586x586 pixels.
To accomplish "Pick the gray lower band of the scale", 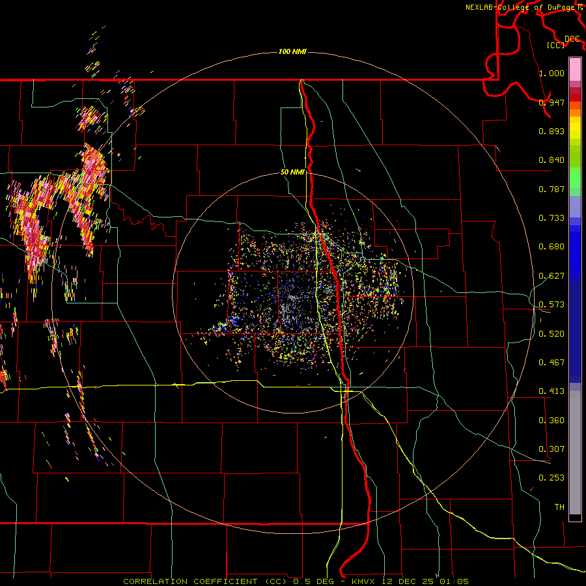I will tap(575, 453).
